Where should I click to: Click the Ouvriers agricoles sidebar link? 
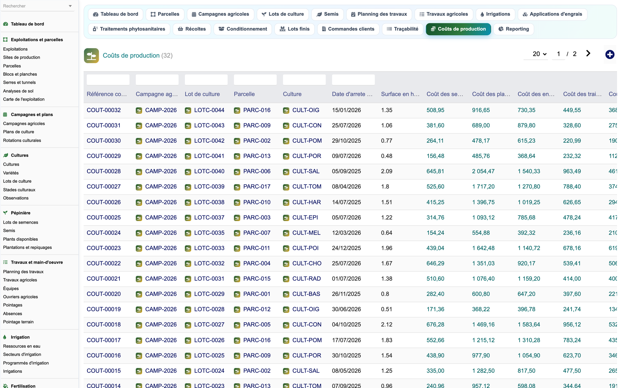point(20,297)
